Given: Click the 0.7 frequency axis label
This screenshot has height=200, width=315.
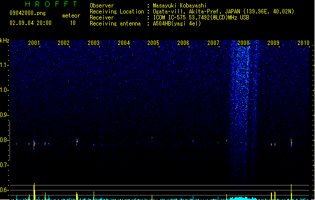Looking at the screenshot, I should click(4, 165).
